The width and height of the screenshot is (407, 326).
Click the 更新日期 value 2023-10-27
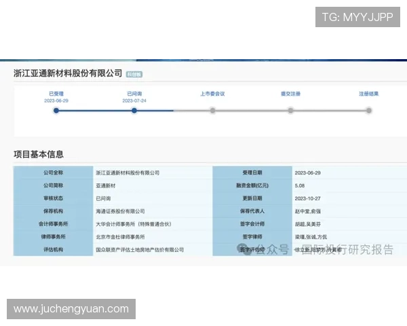point(307,198)
